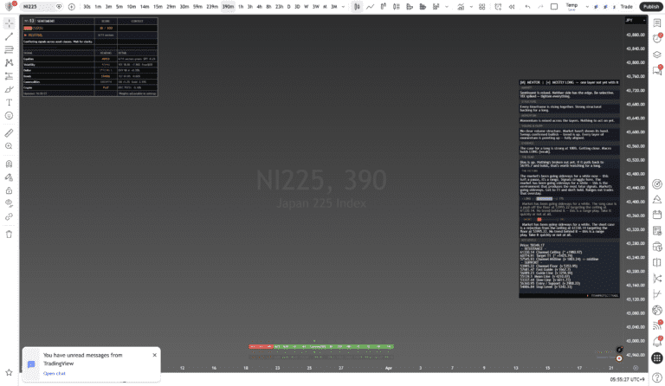Open the object tree layers panel
Screen dimensions: 665x386
click(657, 55)
